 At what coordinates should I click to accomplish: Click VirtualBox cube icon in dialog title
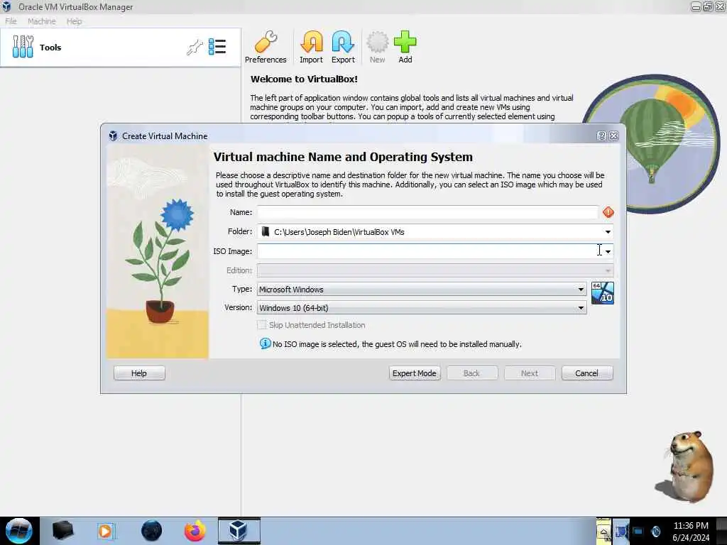click(113, 136)
